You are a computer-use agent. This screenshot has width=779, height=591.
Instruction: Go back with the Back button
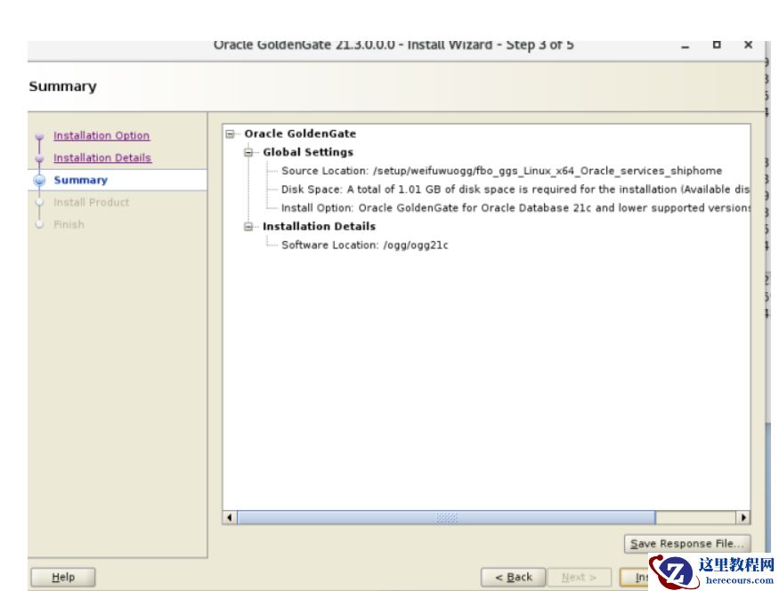pyautogui.click(x=513, y=577)
